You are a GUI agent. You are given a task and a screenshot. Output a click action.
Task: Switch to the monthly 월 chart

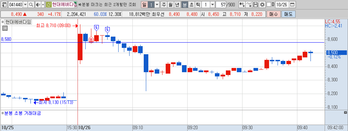[170, 5]
